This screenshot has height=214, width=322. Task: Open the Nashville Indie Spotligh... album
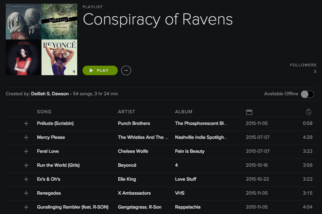tap(201, 137)
